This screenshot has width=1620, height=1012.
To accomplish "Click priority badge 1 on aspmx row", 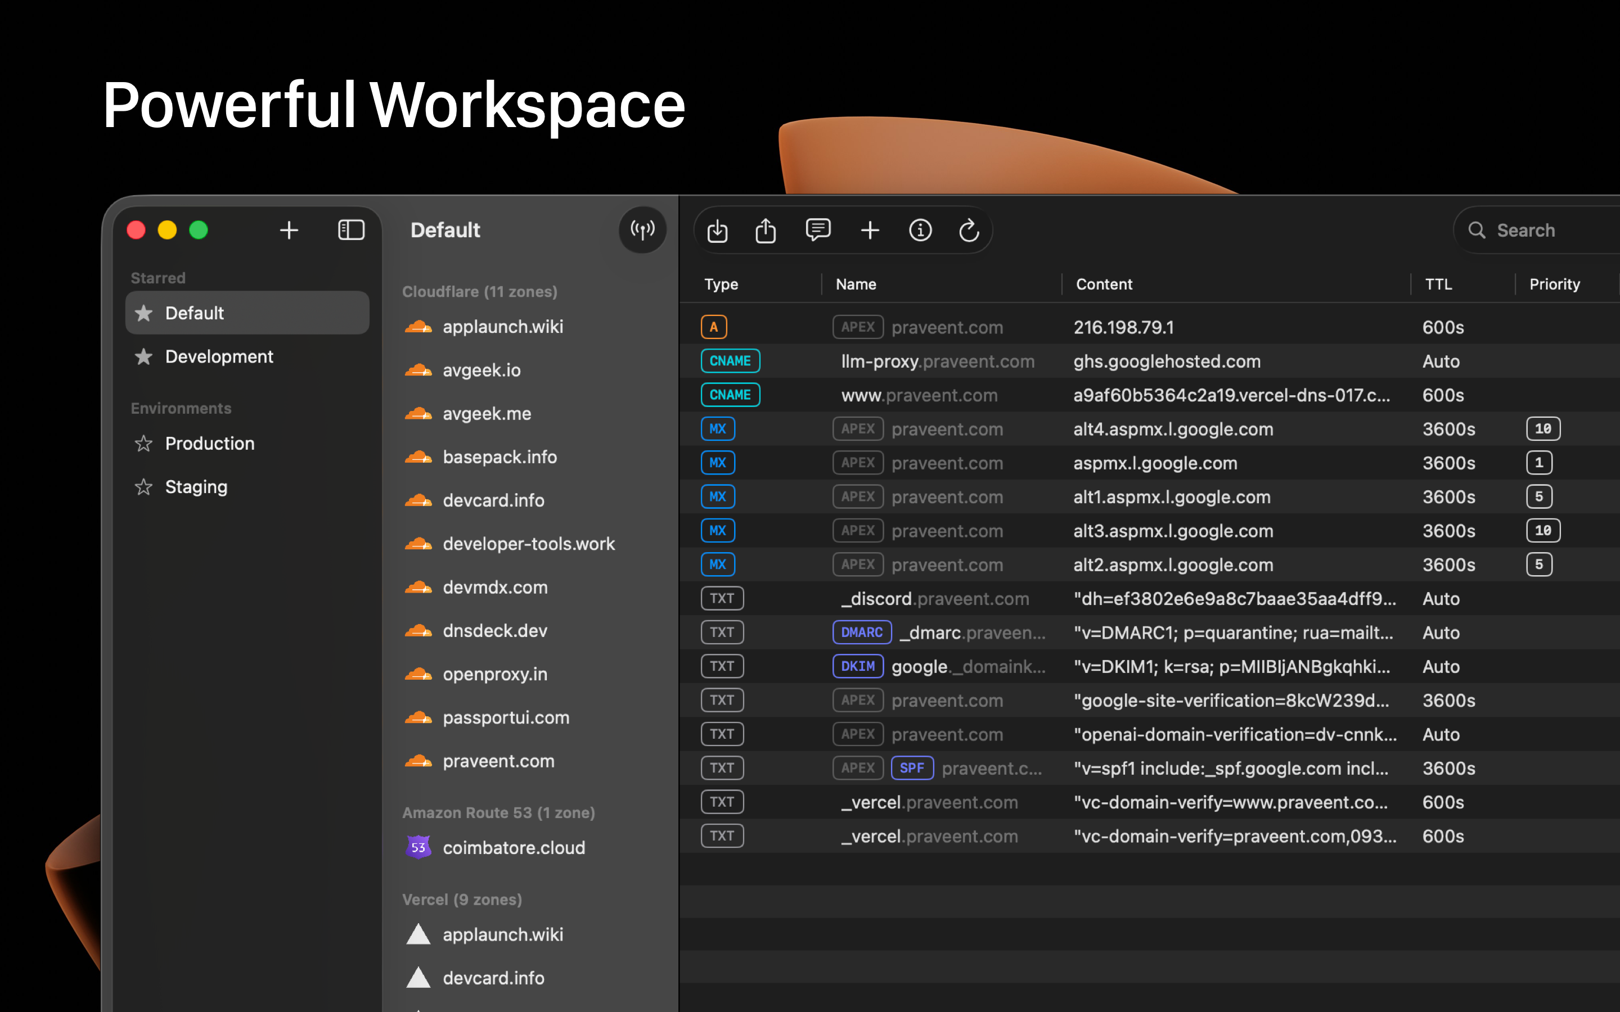I will (1539, 463).
